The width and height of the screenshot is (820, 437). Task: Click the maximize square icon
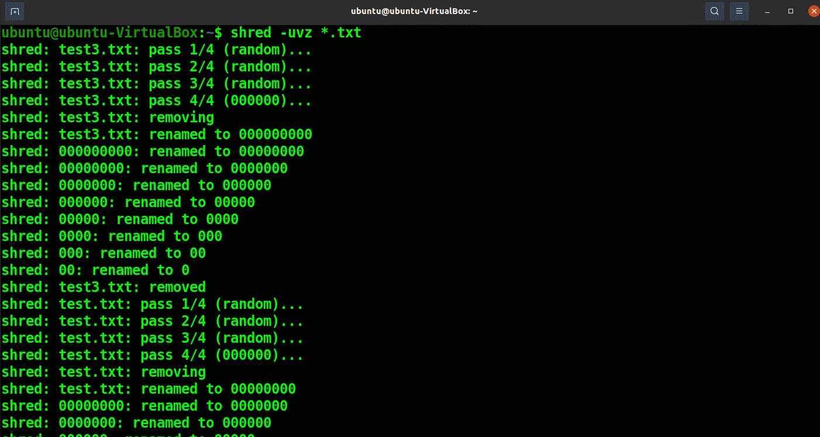[790, 11]
